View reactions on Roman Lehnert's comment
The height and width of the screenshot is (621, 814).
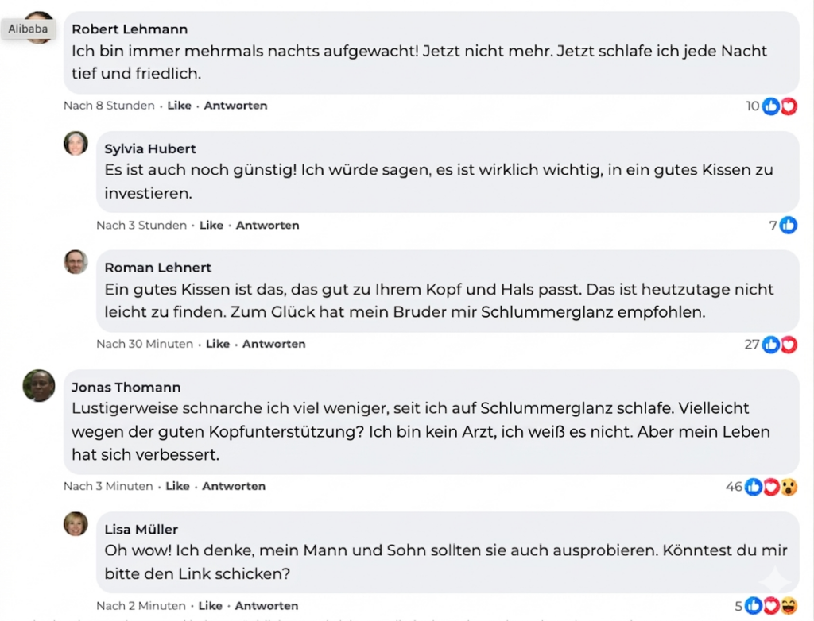[779, 345]
